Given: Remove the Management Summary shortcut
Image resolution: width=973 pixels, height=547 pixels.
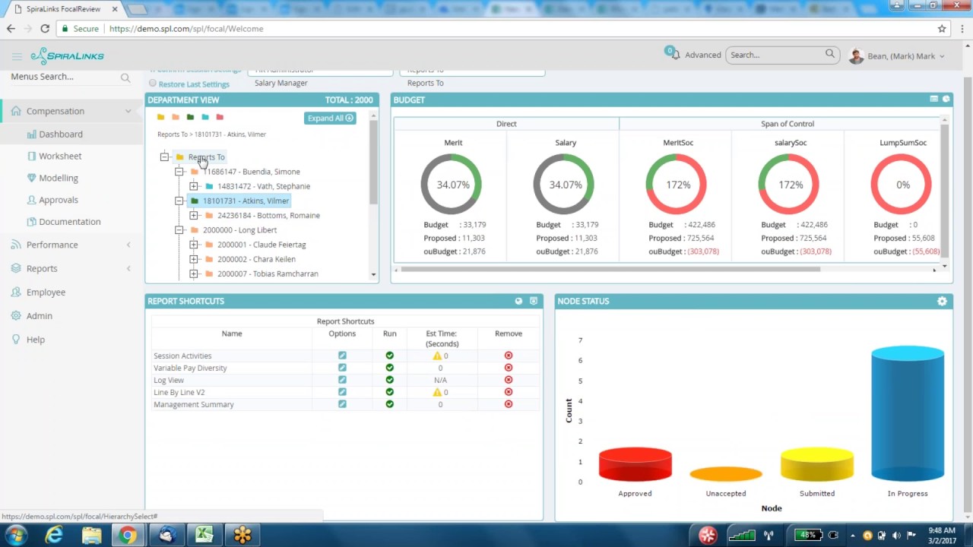Looking at the screenshot, I should pyautogui.click(x=509, y=404).
